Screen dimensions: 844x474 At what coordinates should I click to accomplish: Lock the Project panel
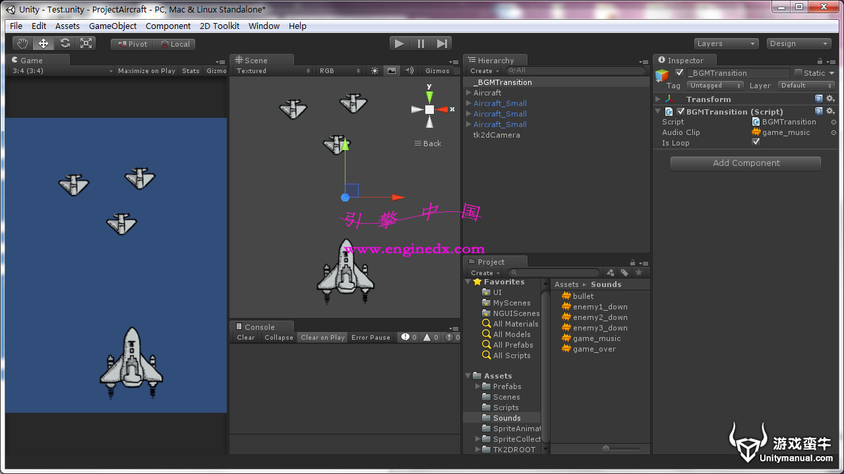[633, 263]
